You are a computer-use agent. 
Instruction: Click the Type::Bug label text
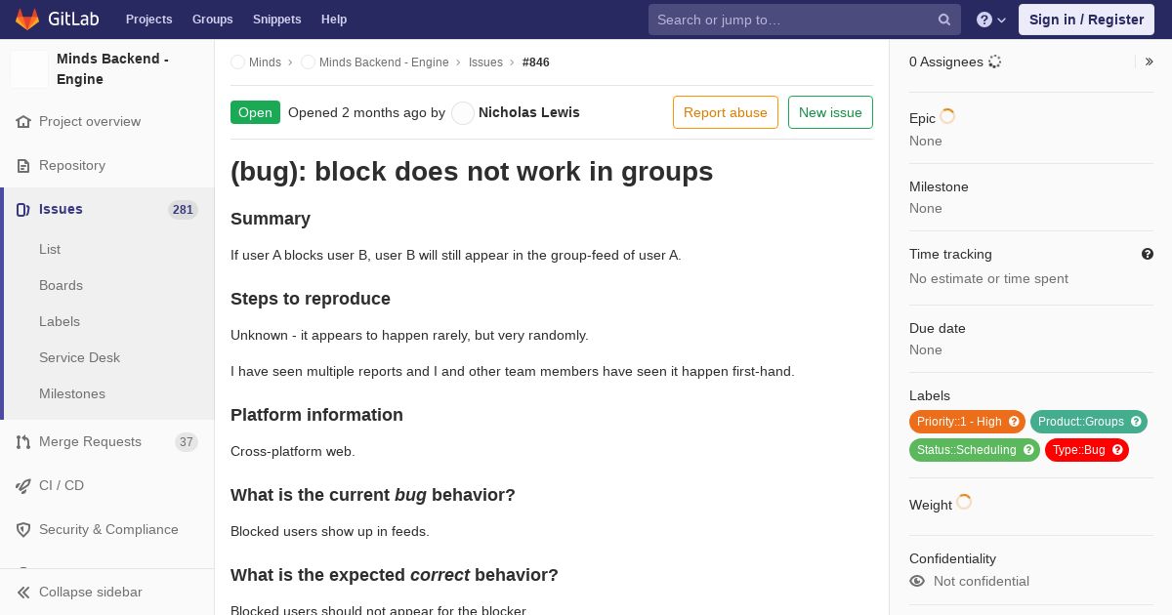click(x=1079, y=450)
